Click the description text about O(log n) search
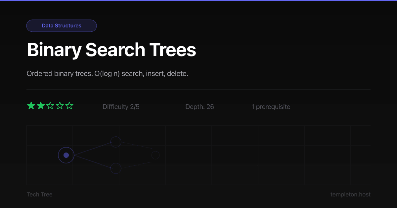 (108, 74)
